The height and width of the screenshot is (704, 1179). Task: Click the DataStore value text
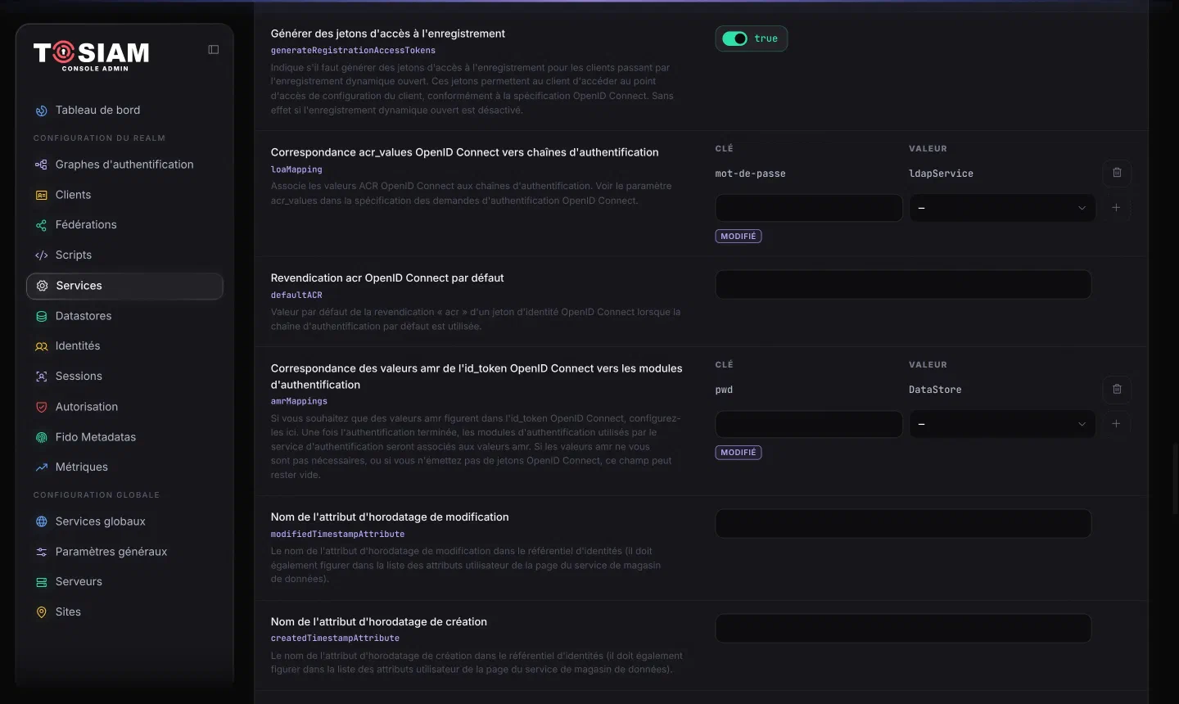click(935, 390)
